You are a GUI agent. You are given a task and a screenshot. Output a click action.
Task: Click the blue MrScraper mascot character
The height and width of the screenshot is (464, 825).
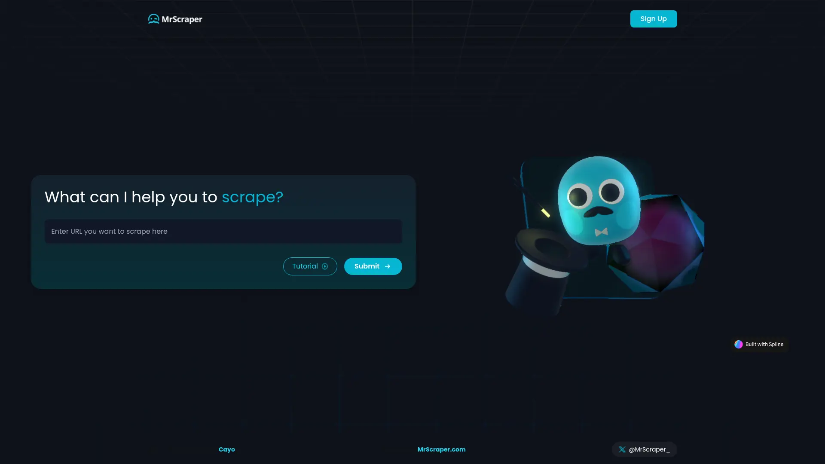point(599,201)
